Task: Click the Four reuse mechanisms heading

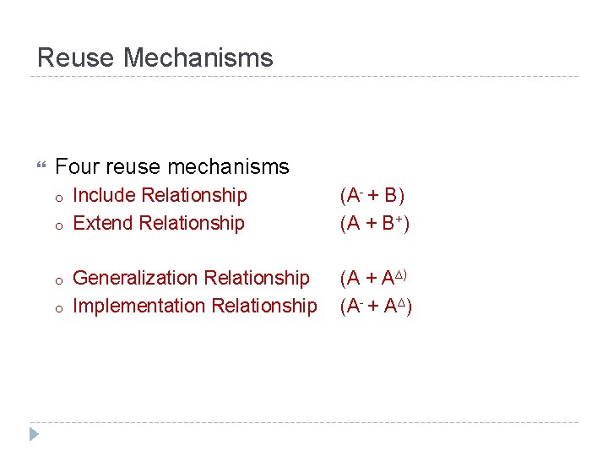Action: [x=172, y=166]
